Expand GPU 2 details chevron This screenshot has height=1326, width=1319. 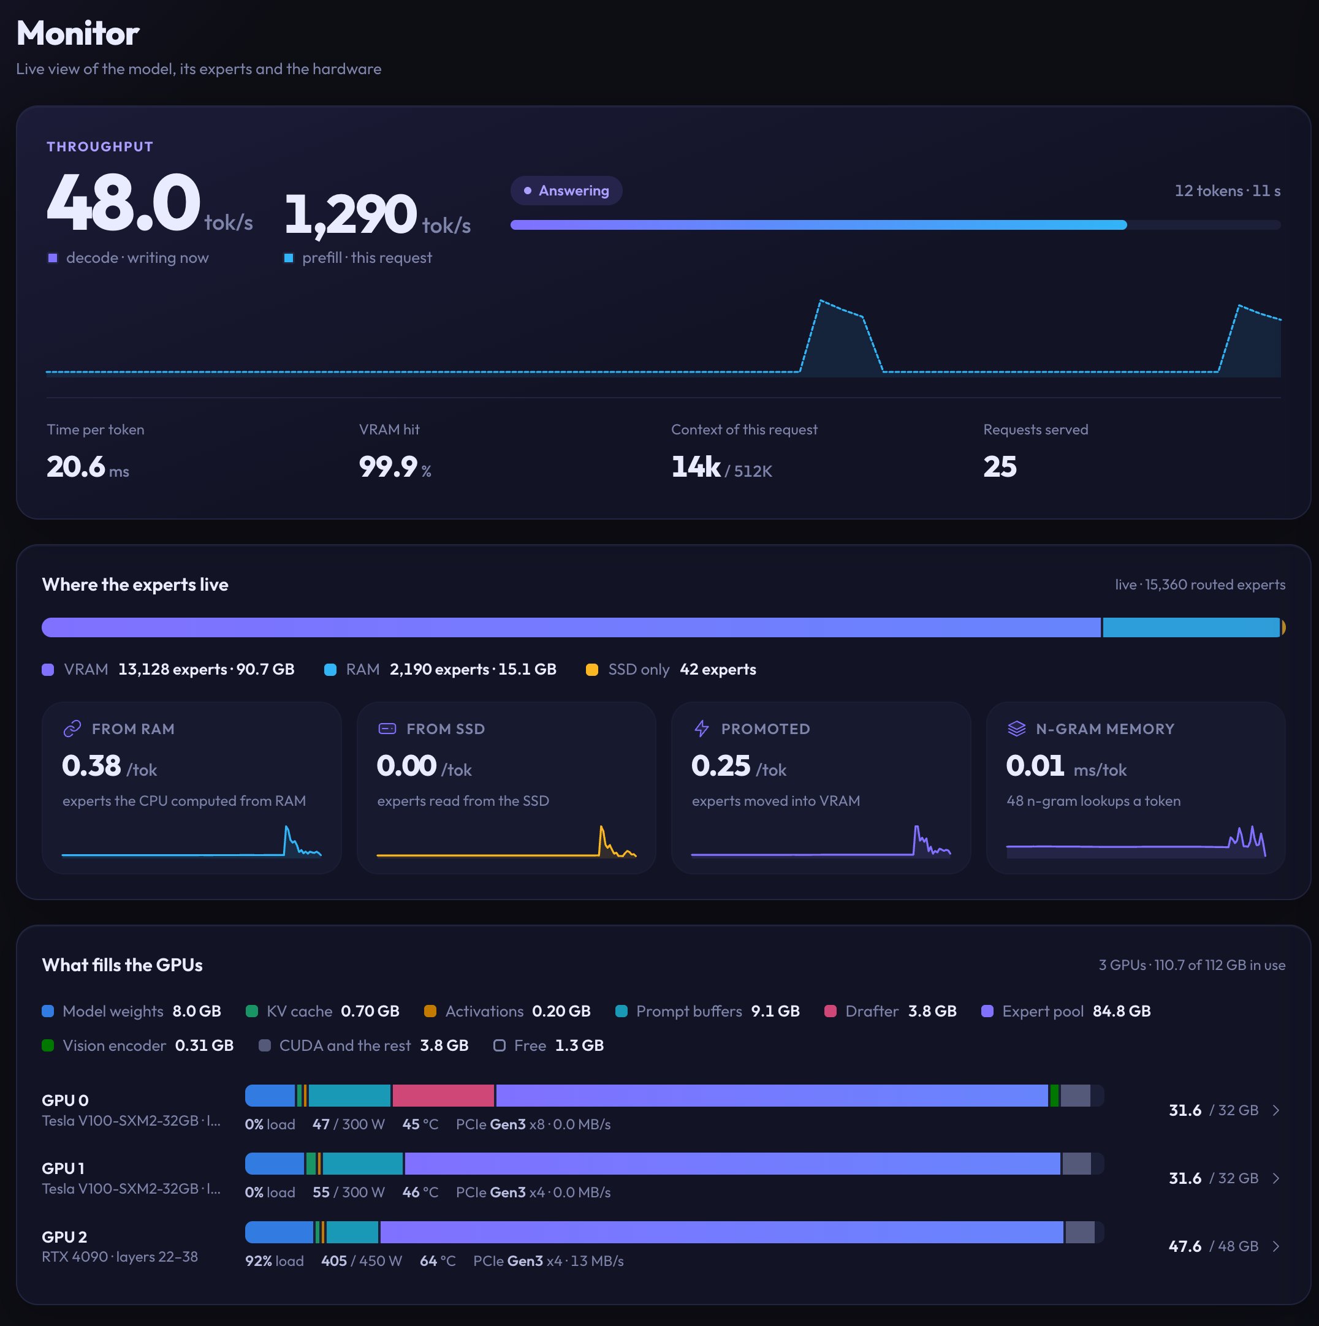tap(1275, 1246)
